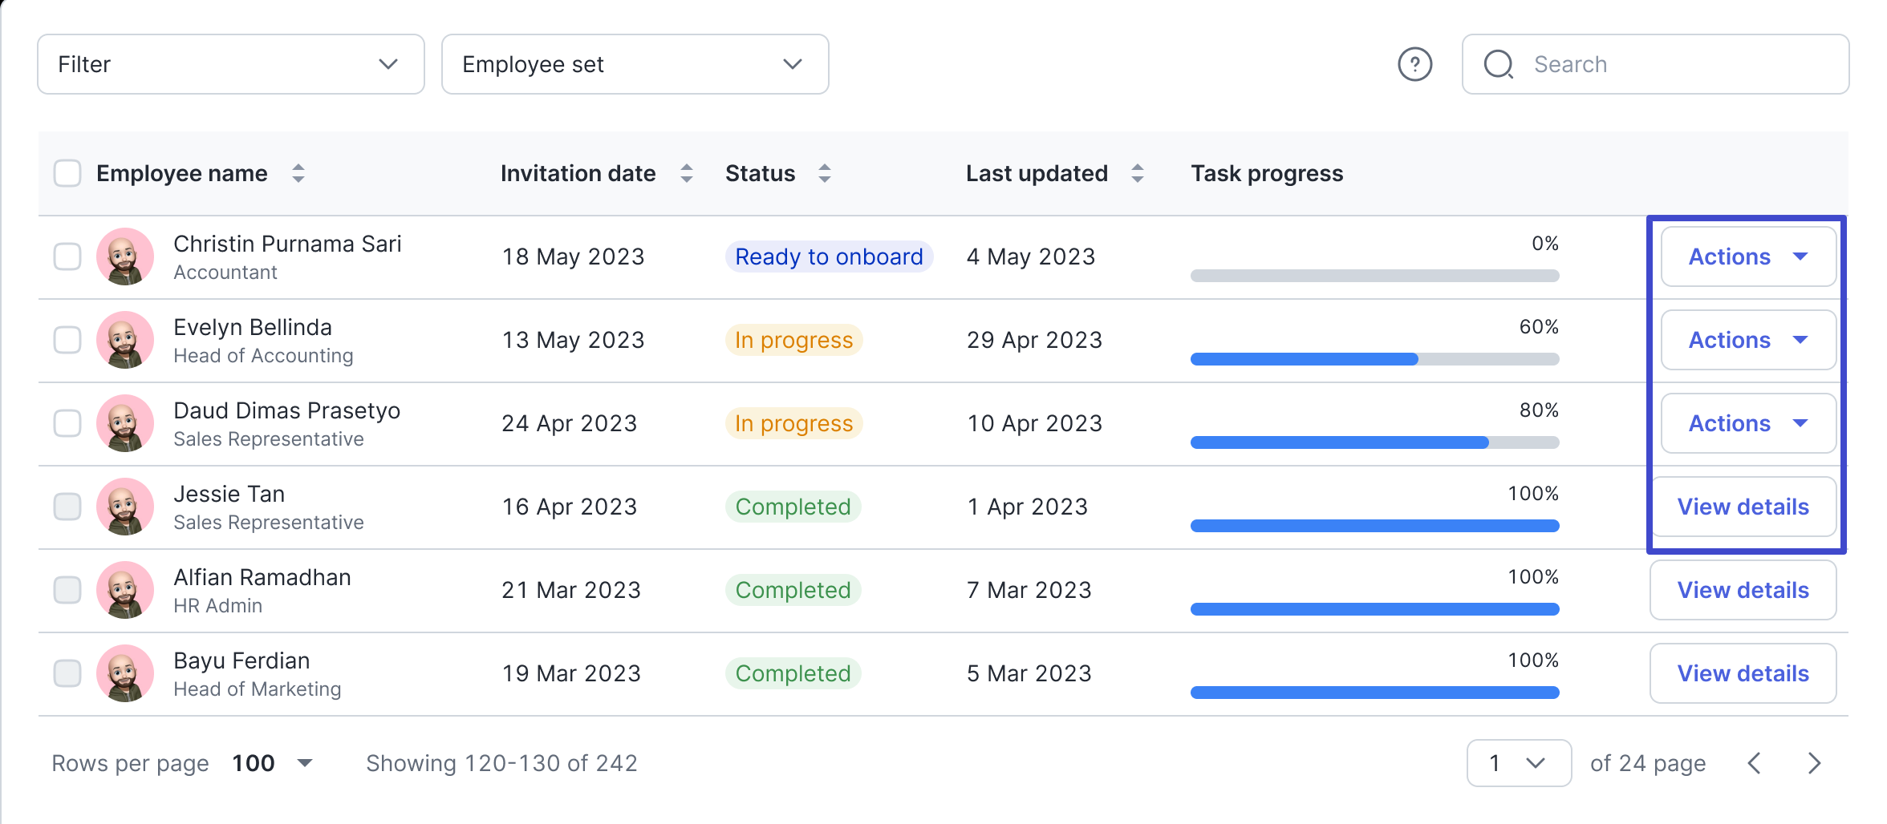The image size is (1887, 824).
Task: Click View details for Bayu Ferdian
Action: tap(1743, 673)
